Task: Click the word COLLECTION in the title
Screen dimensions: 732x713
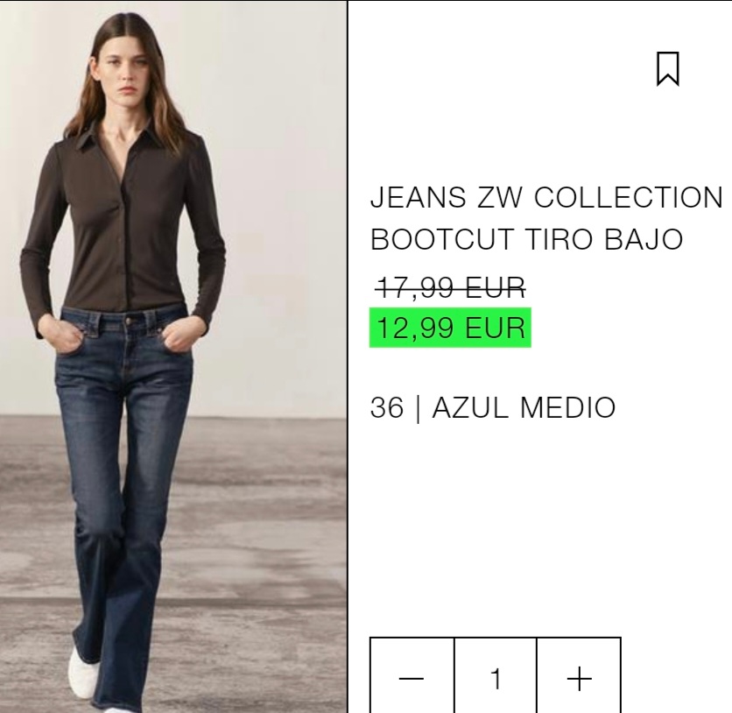Action: [629, 197]
